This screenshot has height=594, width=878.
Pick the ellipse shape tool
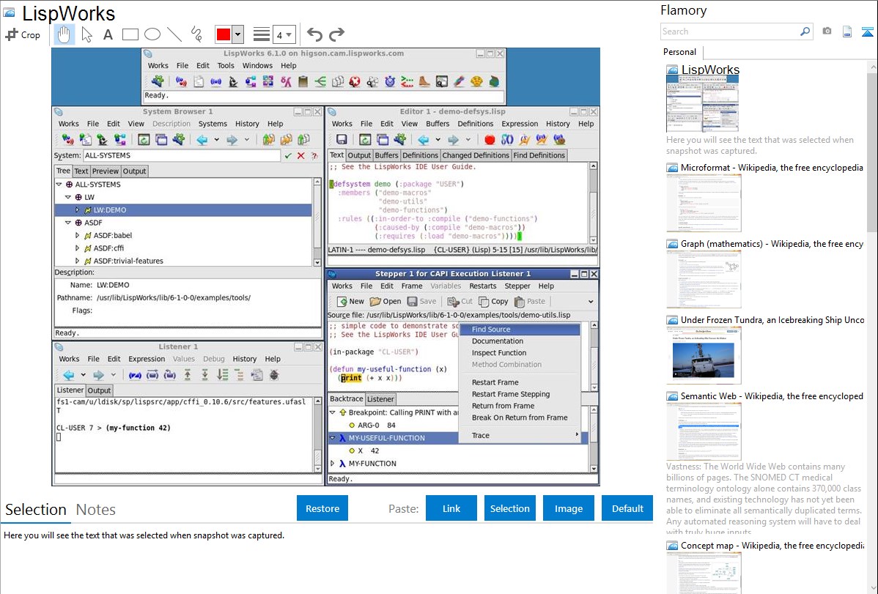pos(152,34)
